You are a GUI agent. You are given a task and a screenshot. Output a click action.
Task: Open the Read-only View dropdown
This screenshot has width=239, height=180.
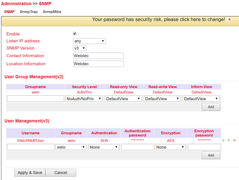(x=123, y=99)
